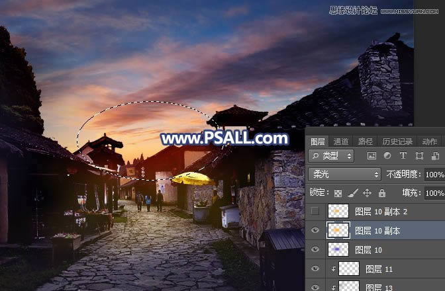445x291 pixels.
Task: Show the hidden 图层 10 副本 2 layer
Action: 316,212
